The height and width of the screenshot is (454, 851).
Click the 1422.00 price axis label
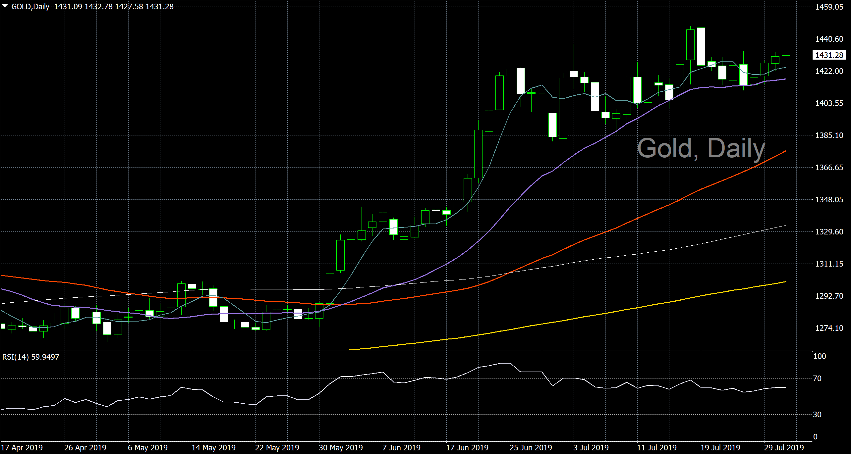[829, 71]
